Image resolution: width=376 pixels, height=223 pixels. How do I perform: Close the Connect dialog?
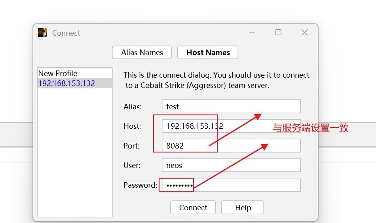tap(304, 32)
